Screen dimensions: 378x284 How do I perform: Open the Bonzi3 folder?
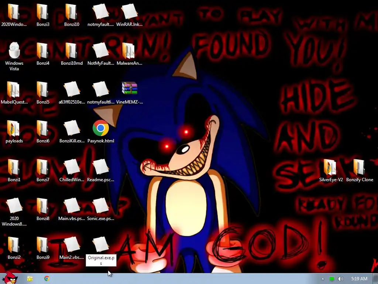(x=43, y=12)
